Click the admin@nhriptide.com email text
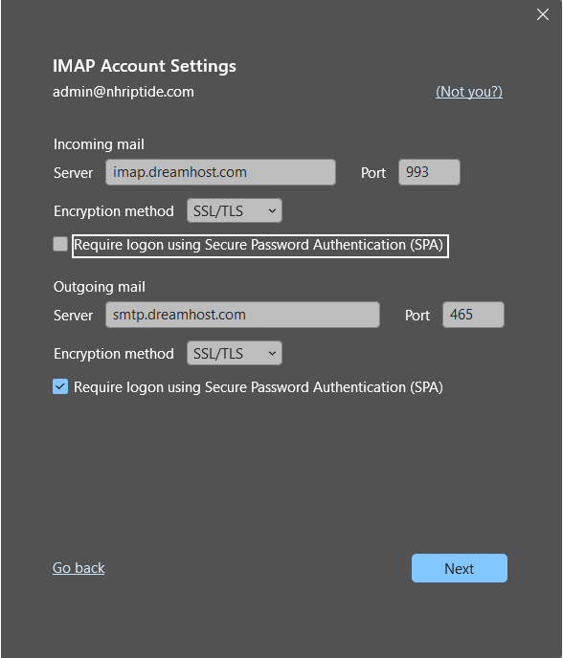Image resolution: width=563 pixels, height=658 pixels. (124, 92)
